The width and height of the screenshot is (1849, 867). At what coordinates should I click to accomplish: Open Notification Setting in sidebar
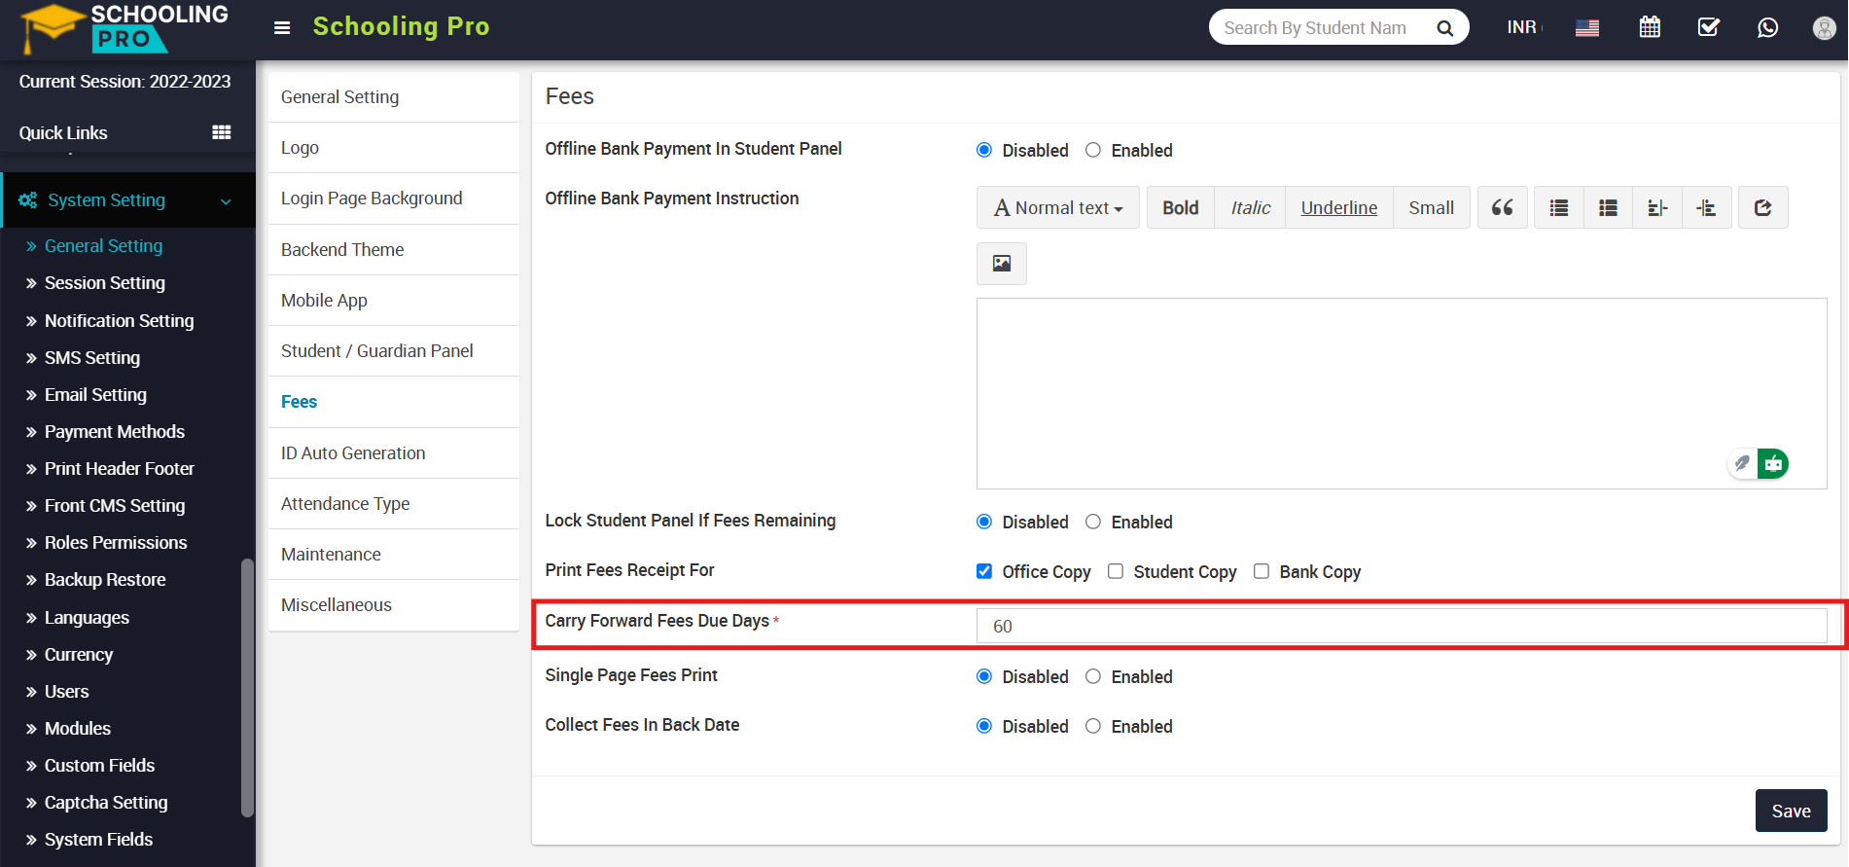click(x=119, y=321)
